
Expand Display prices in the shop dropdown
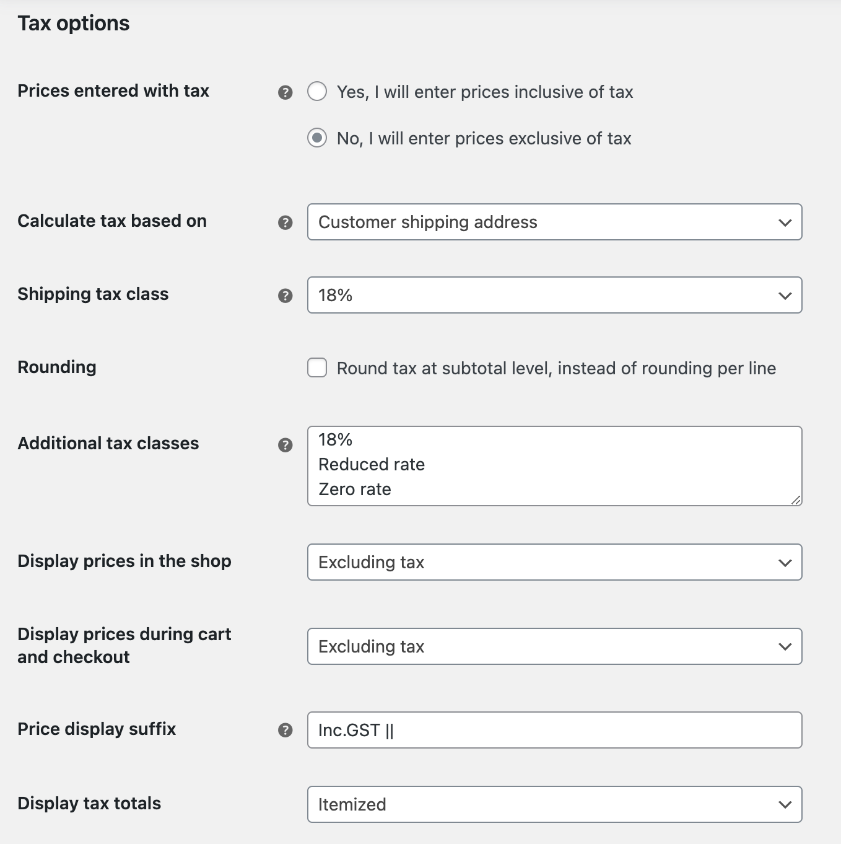point(554,562)
